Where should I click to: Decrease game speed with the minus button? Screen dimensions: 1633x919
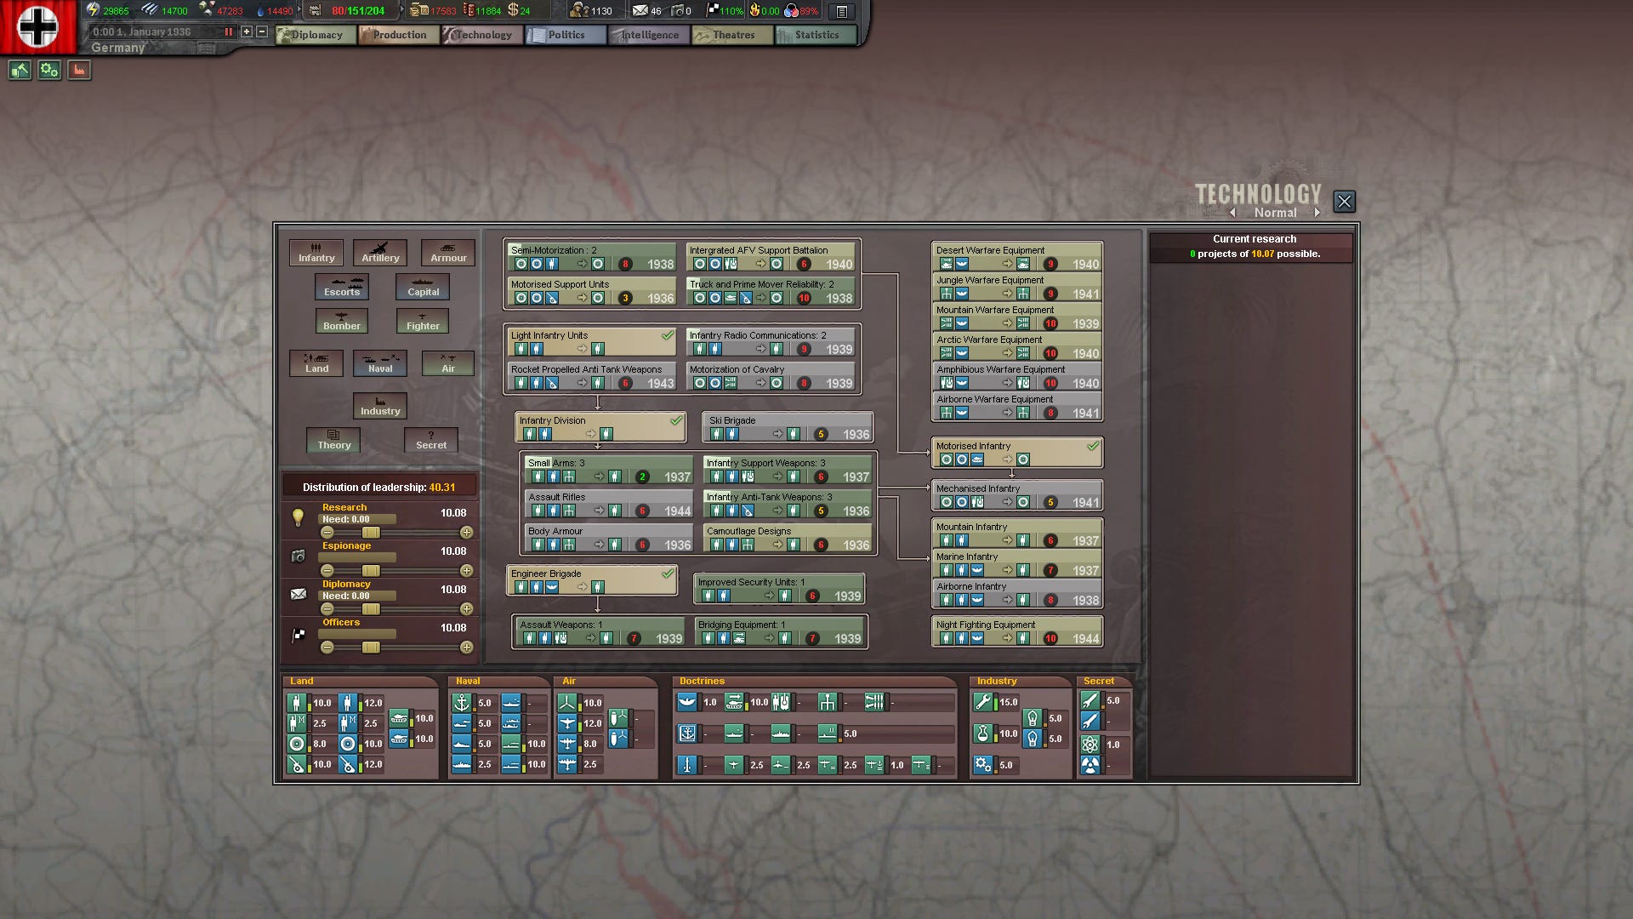262,31
